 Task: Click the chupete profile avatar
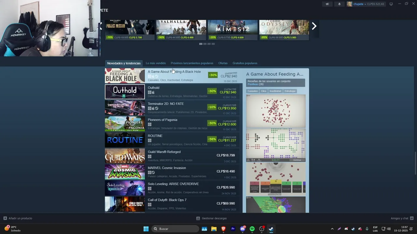point(349,4)
